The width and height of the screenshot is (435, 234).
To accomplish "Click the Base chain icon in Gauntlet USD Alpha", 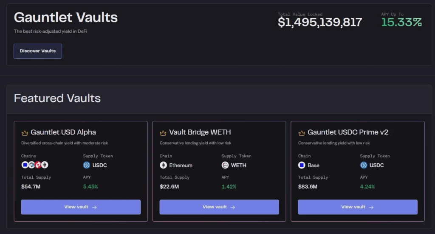I will (25, 165).
